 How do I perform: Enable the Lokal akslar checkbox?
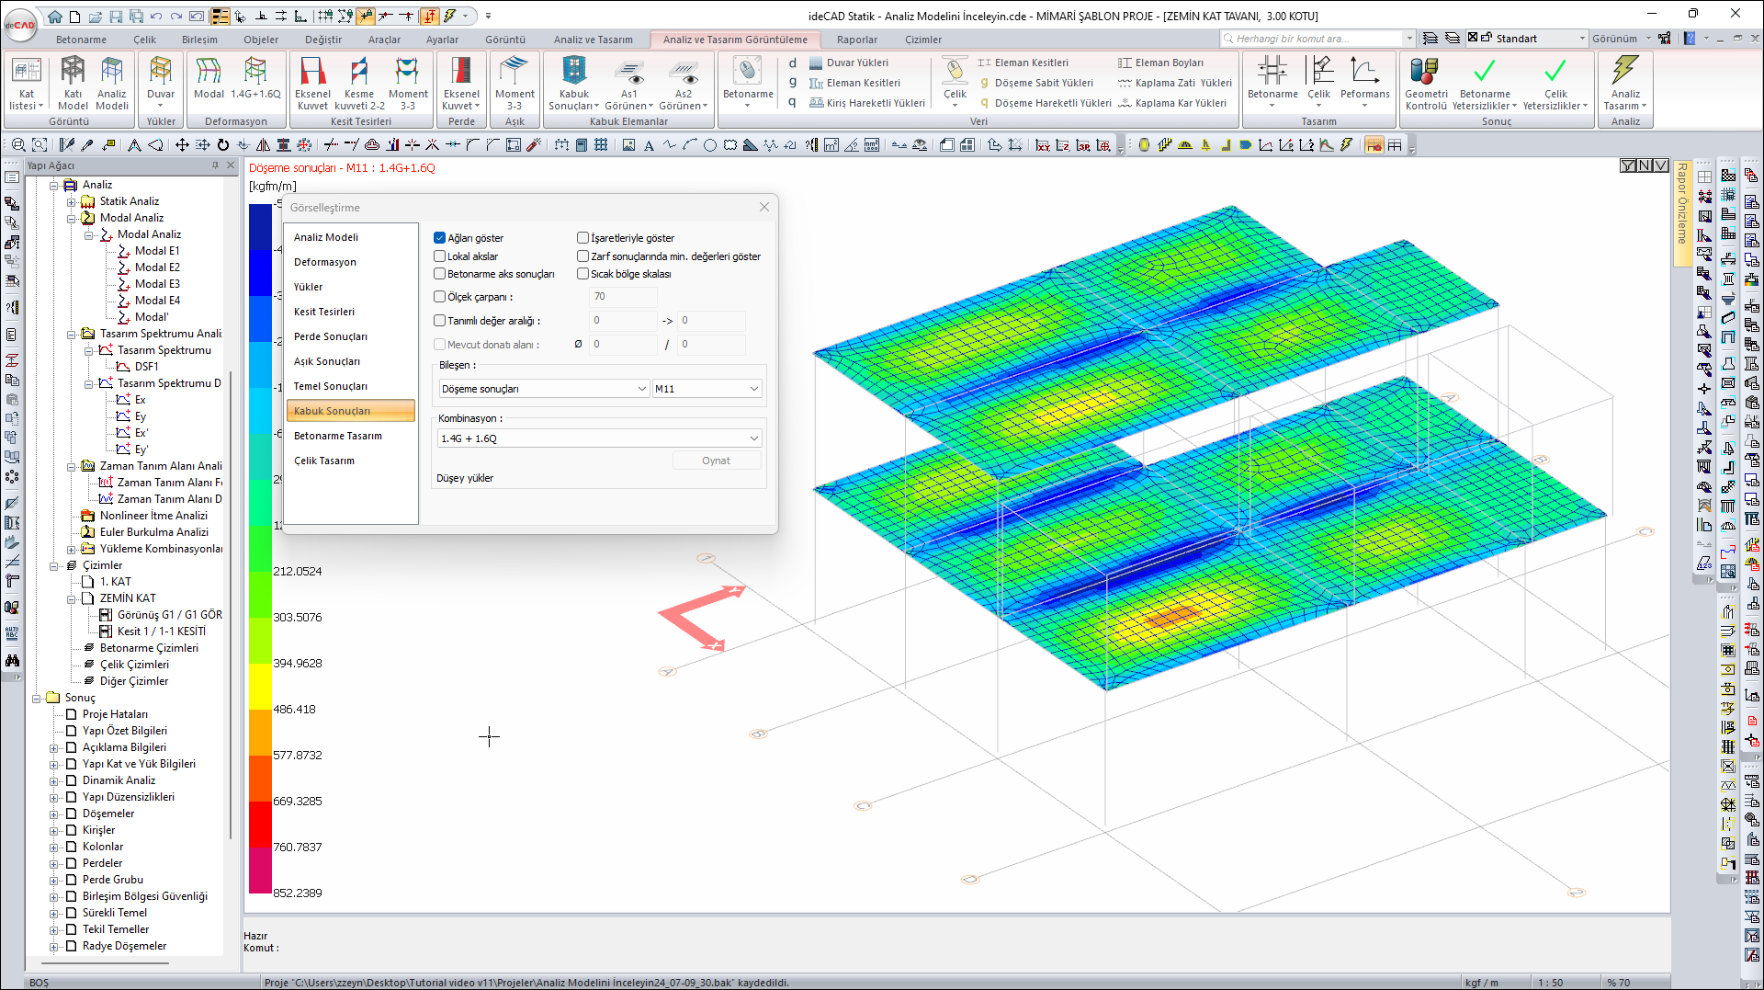click(440, 256)
